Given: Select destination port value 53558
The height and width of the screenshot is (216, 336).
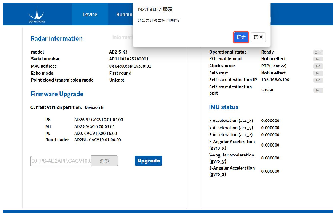Looking at the screenshot, I should [267, 90].
